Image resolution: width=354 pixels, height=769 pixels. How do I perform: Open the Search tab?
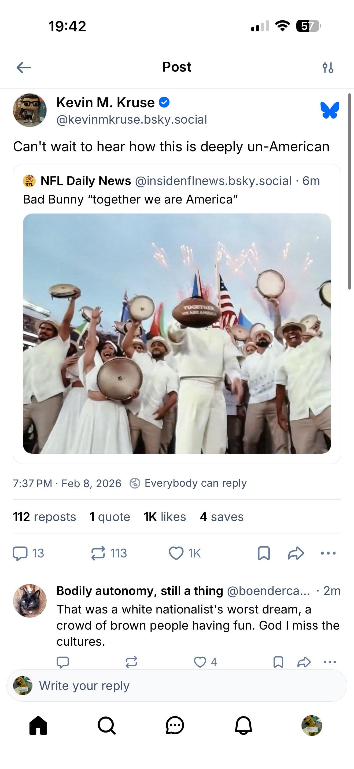coord(106,725)
